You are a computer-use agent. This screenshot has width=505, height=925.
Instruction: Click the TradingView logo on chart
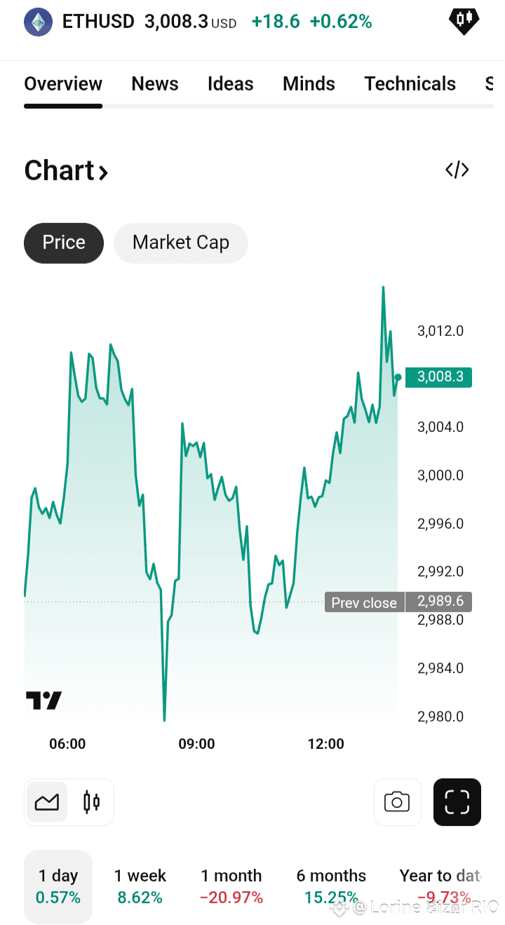coord(43,700)
